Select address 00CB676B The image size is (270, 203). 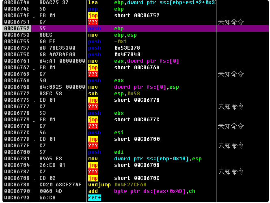(17, 87)
